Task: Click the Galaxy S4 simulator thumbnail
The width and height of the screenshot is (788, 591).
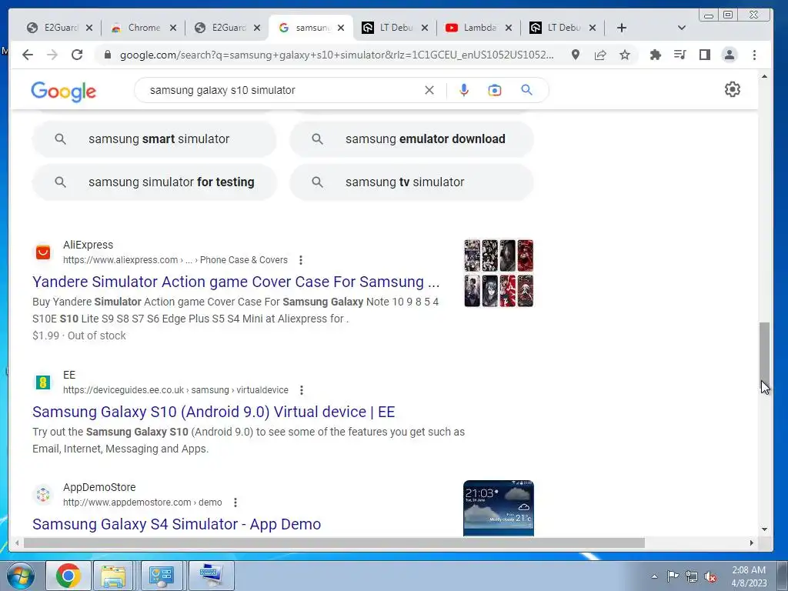Action: pyautogui.click(x=499, y=508)
